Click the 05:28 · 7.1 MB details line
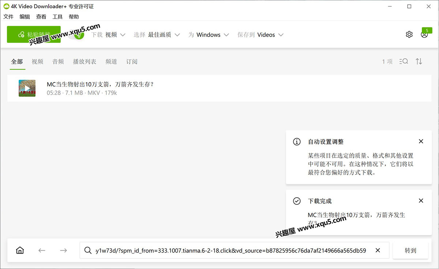Viewport: 439px width, 269px height. point(82,93)
